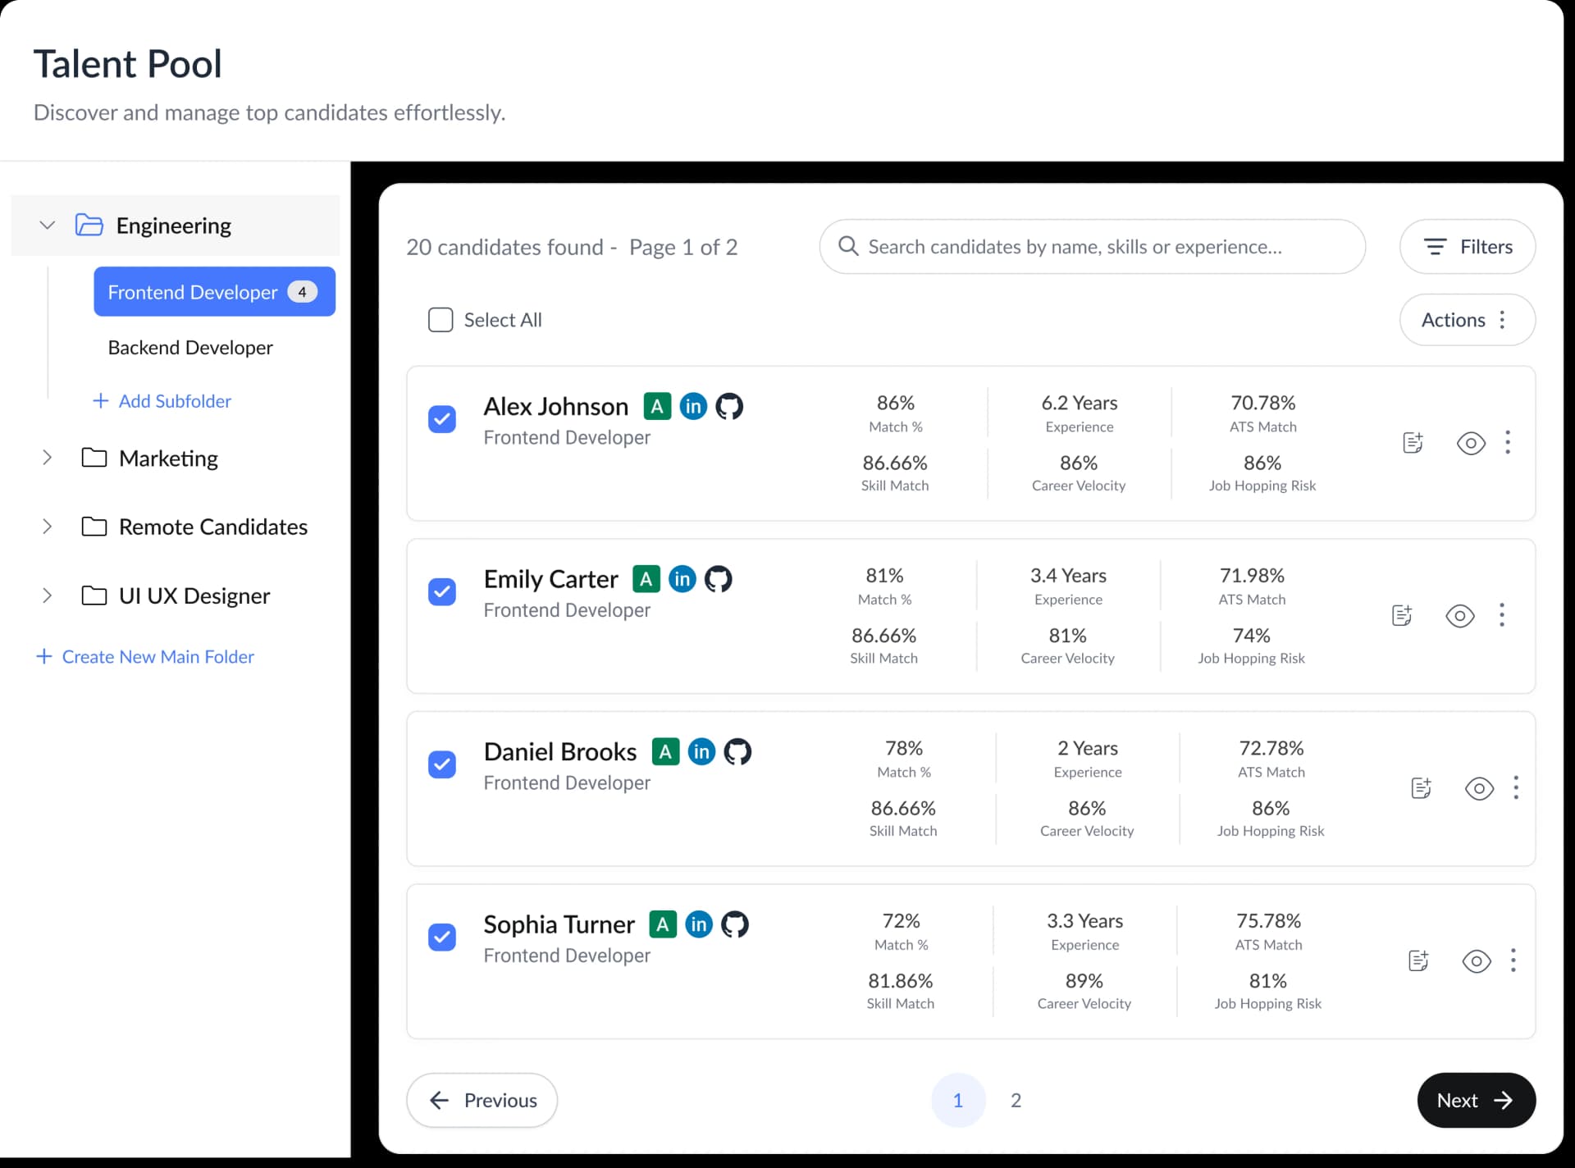Click the green A badge beside Sophia Turner
1575x1168 pixels.
pos(662,924)
